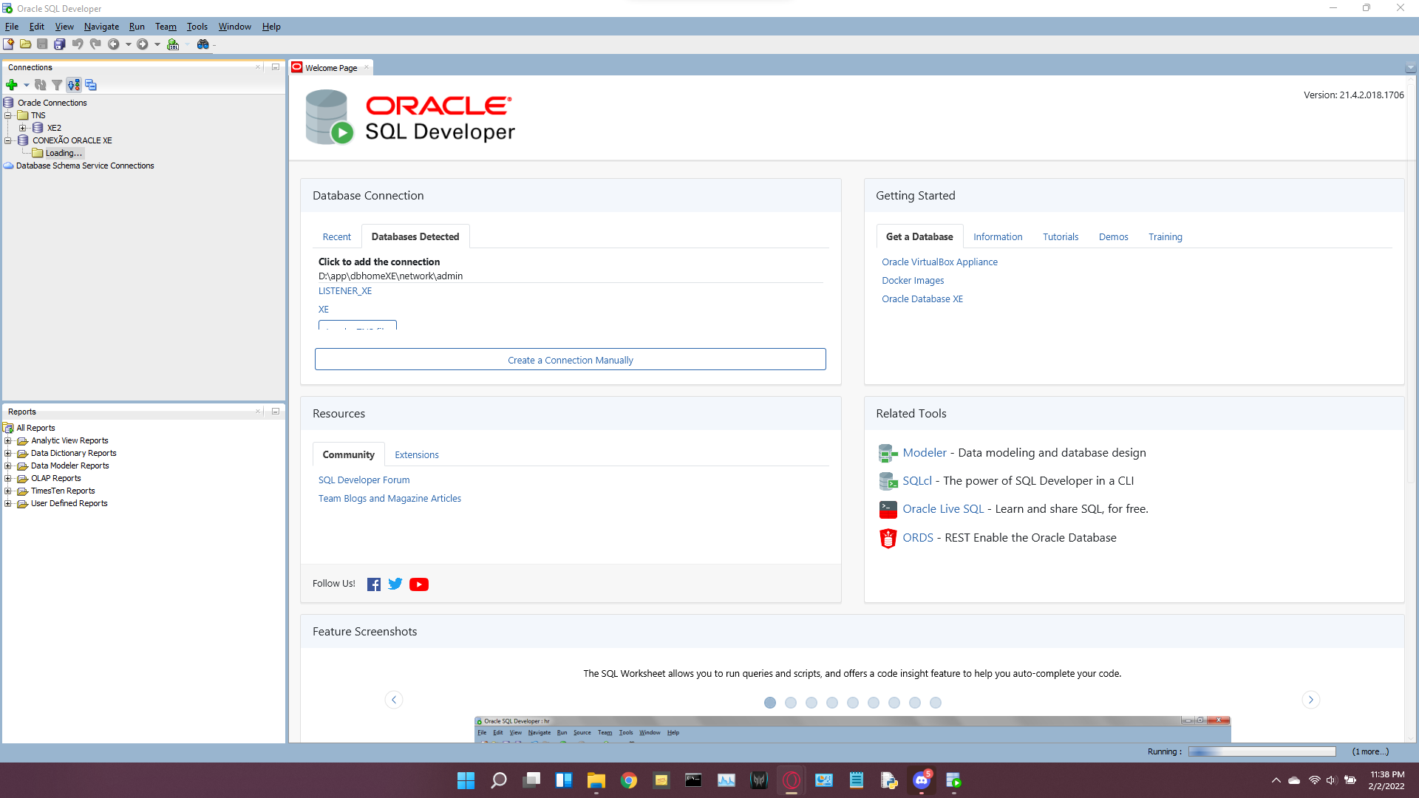Select the third carousel dot indicator
1419x798 pixels.
click(x=811, y=703)
